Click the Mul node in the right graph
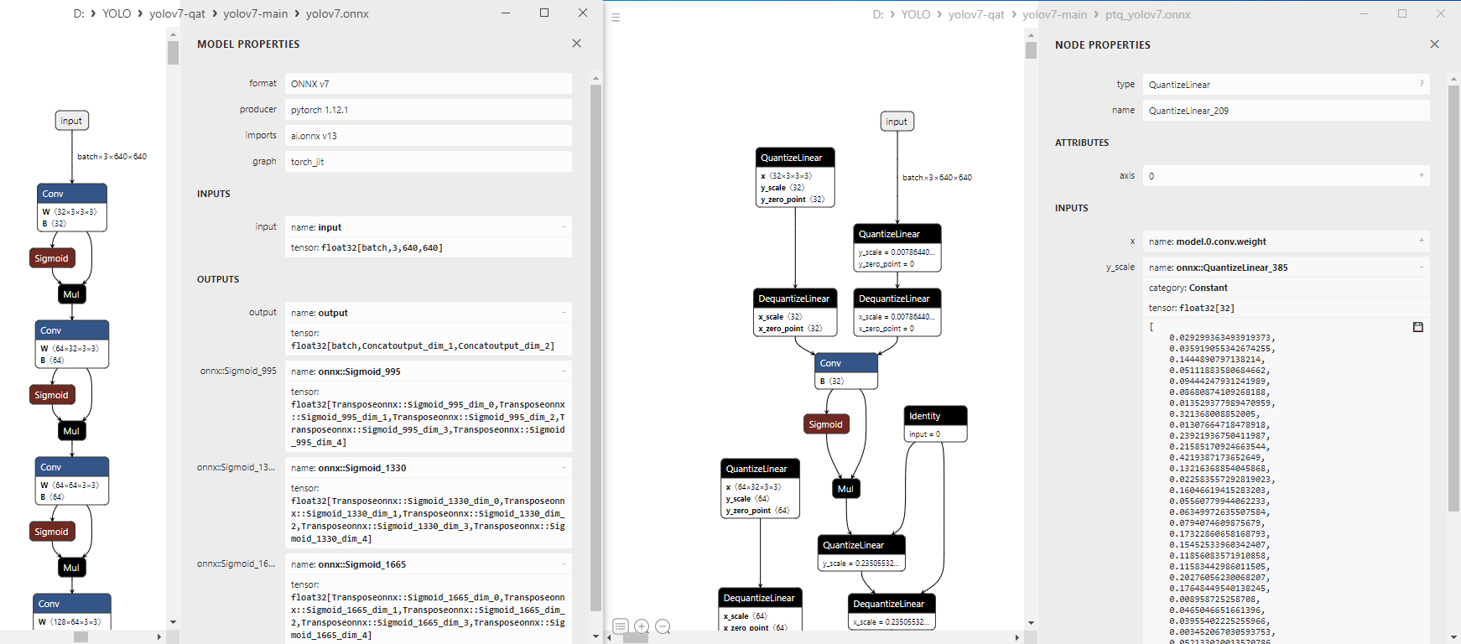Image resolution: width=1461 pixels, height=644 pixels. (845, 489)
